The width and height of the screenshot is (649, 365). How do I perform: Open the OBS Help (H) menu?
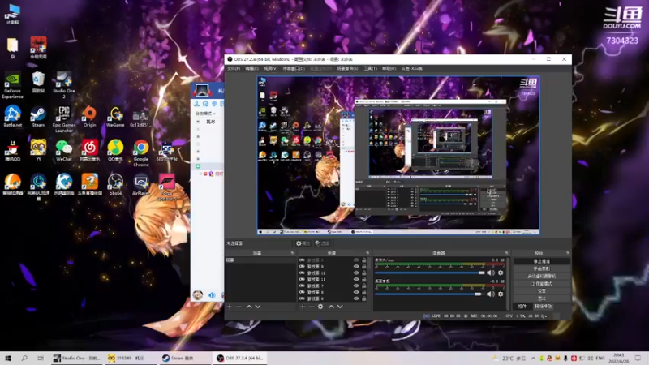point(389,68)
